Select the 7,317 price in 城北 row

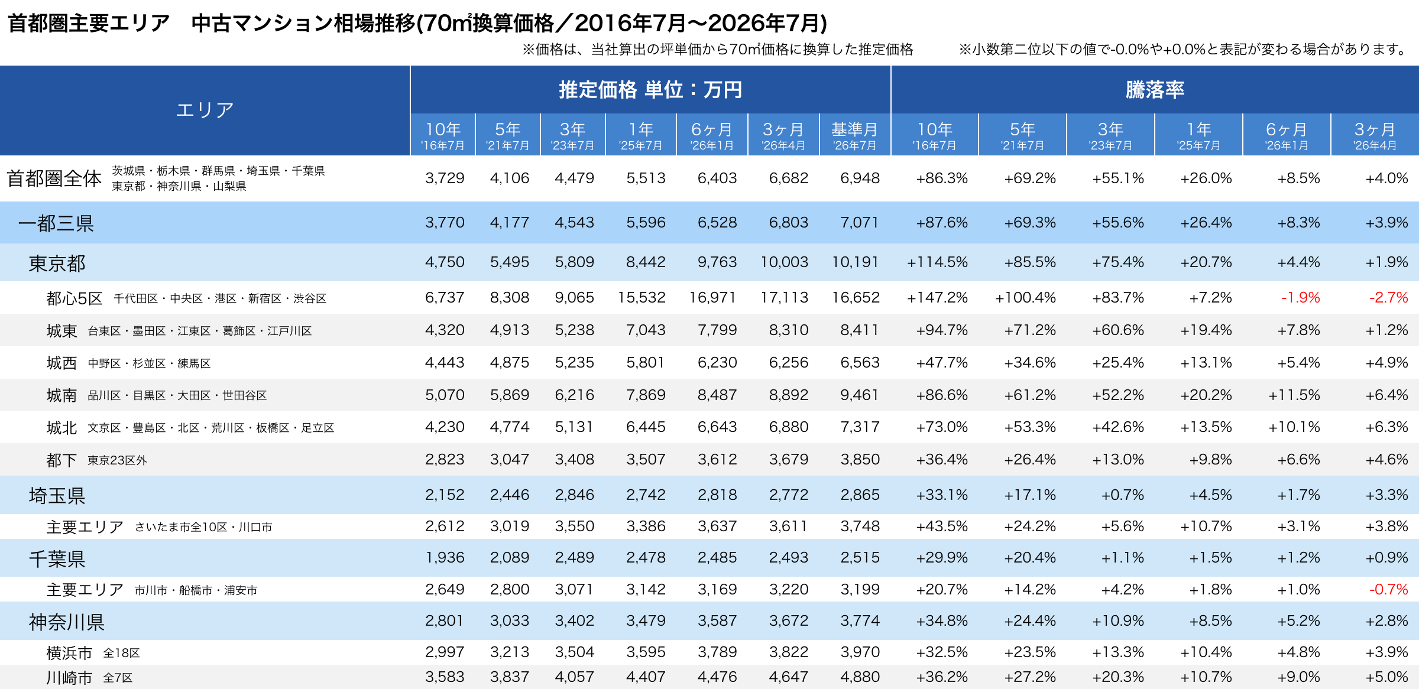pyautogui.click(x=860, y=427)
